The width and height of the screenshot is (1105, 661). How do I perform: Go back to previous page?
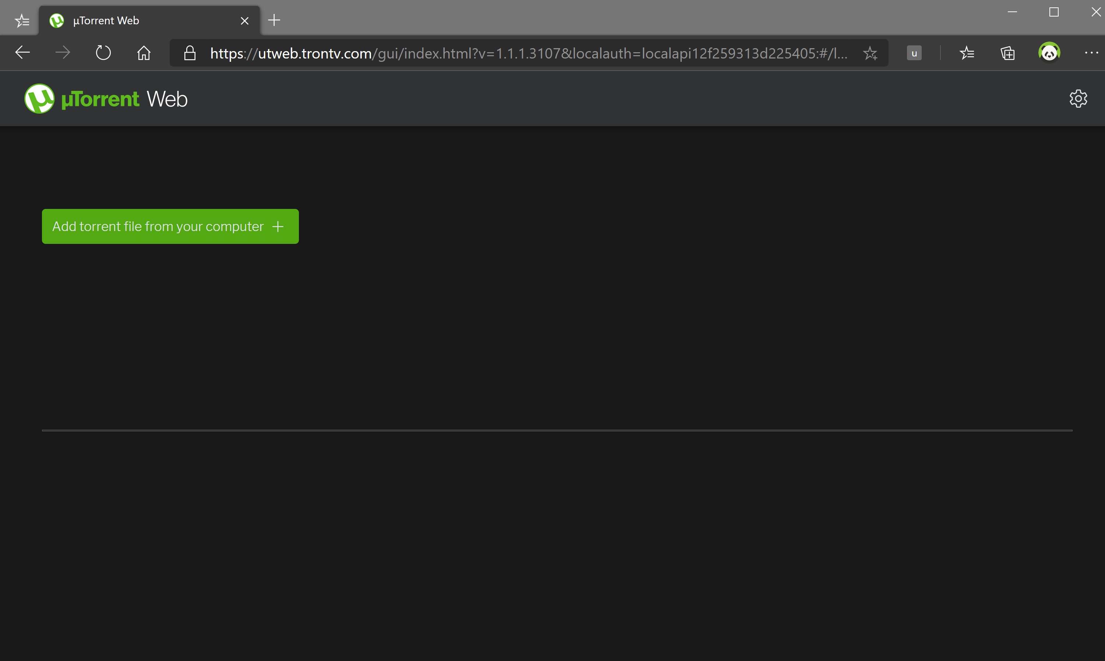click(22, 53)
